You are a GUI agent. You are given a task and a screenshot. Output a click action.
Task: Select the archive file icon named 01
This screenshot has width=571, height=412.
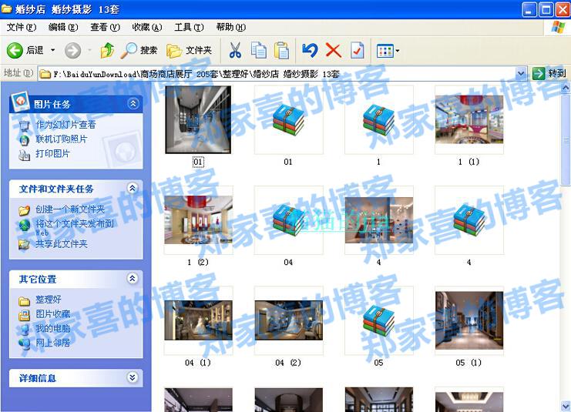[x=288, y=119]
